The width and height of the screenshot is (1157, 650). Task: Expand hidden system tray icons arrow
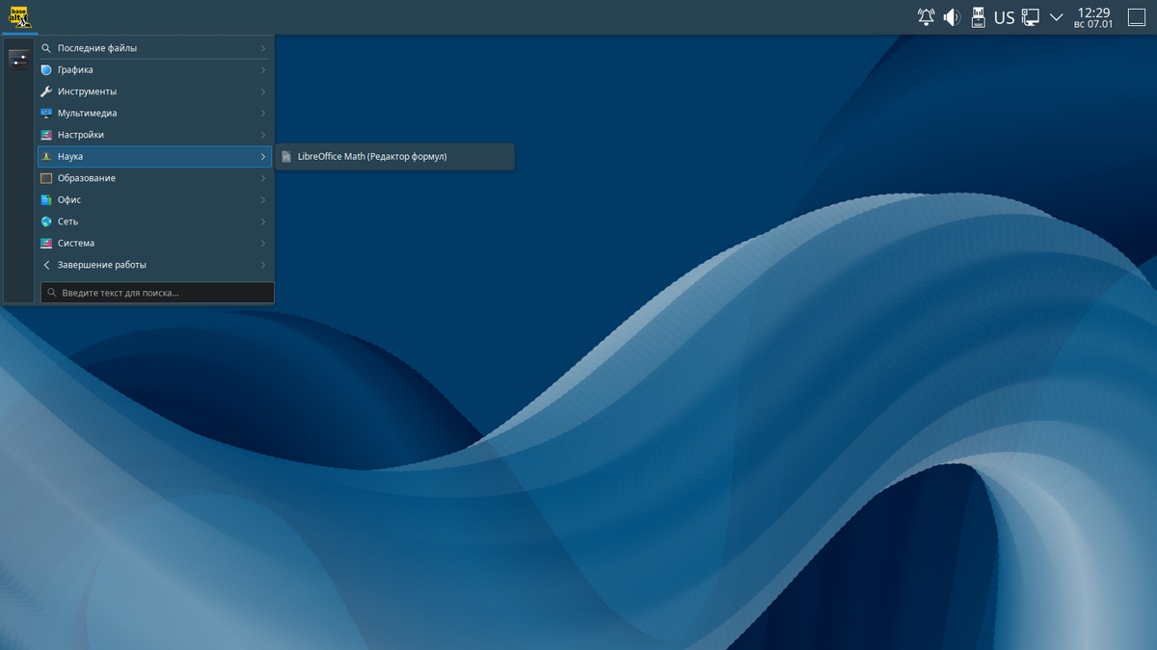pos(1056,17)
